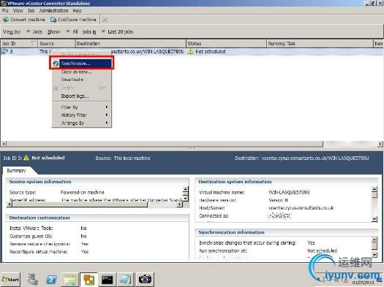The height and width of the screenshot is (287, 384).
Task: Click the 'Destination customization' section title
Action: pos(39,218)
